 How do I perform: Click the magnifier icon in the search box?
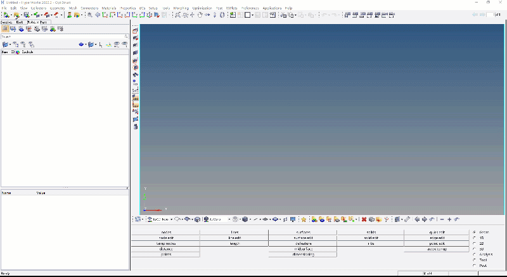click(x=126, y=37)
